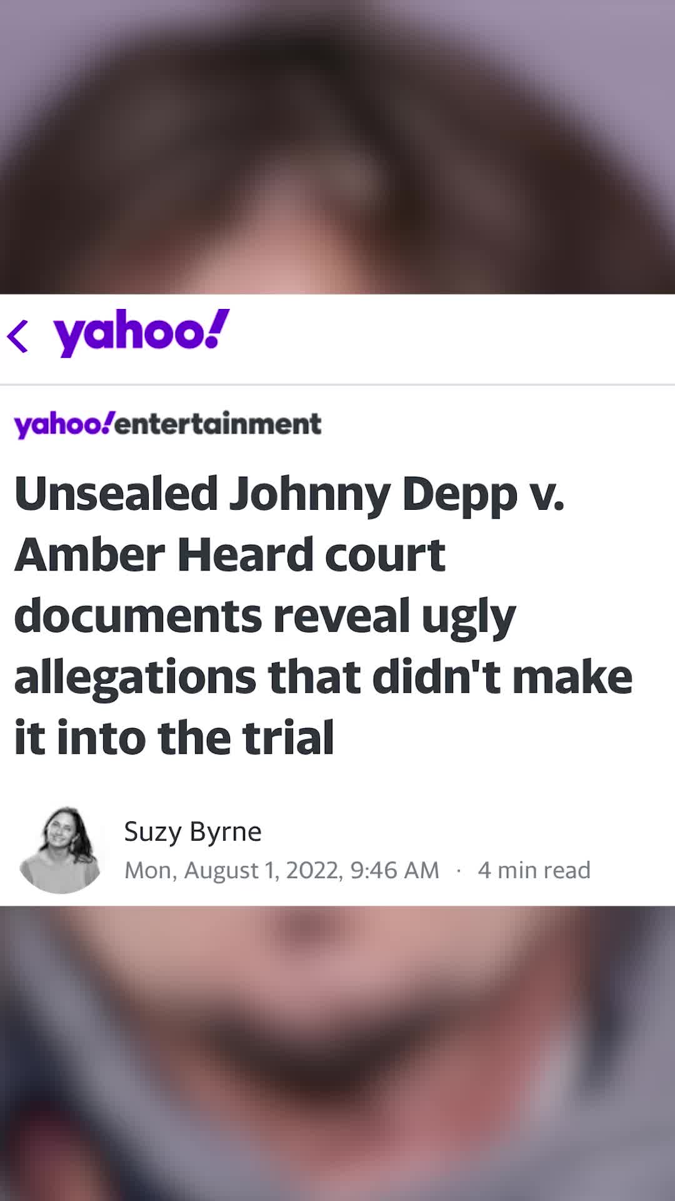Open the Yahoo Entertainment section logo
Screen dimensions: 675x1201
point(167,425)
